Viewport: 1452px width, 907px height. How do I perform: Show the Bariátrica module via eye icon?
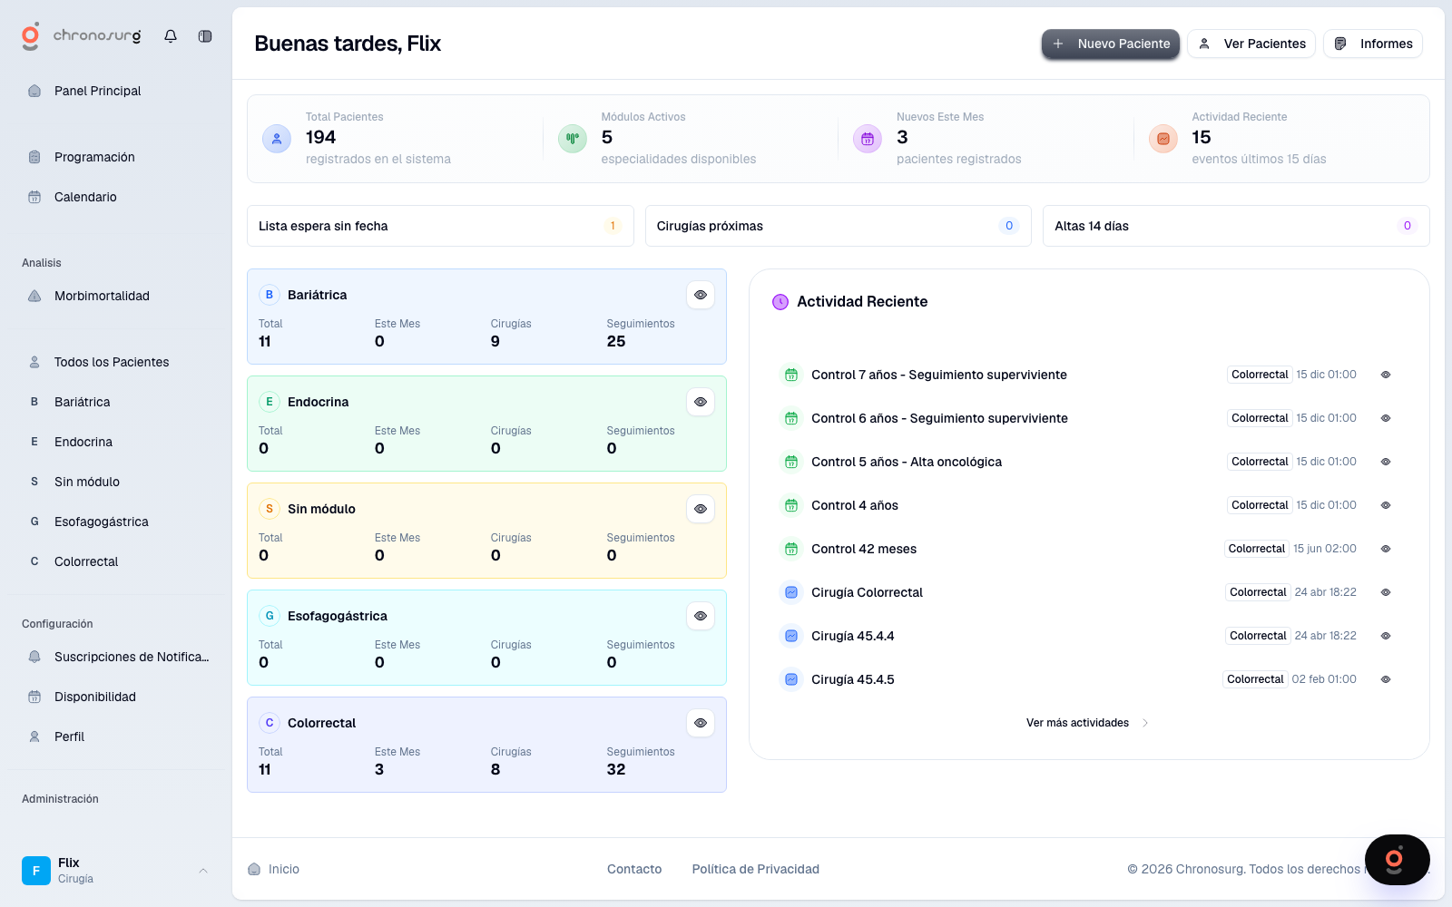point(701,295)
